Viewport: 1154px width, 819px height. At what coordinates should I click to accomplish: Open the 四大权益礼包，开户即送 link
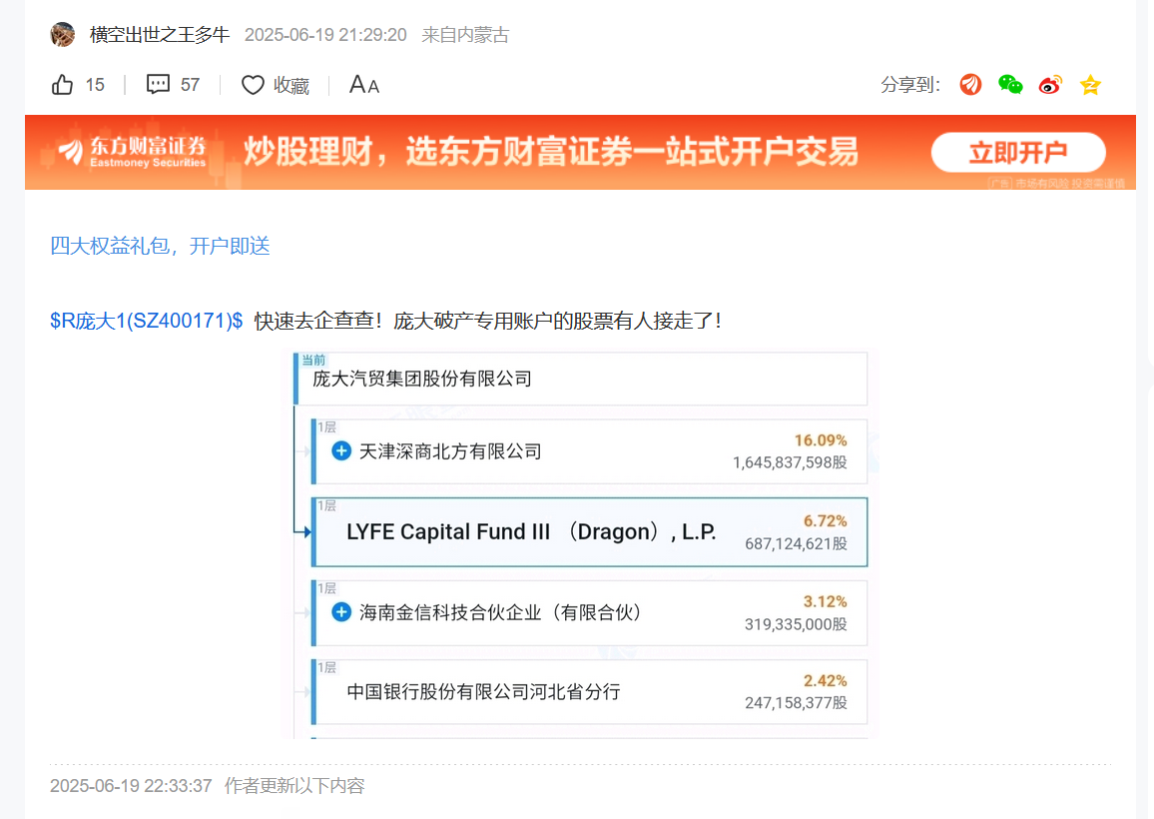tap(160, 246)
